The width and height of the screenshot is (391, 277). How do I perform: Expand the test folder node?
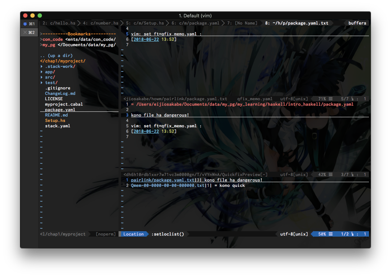click(42, 83)
